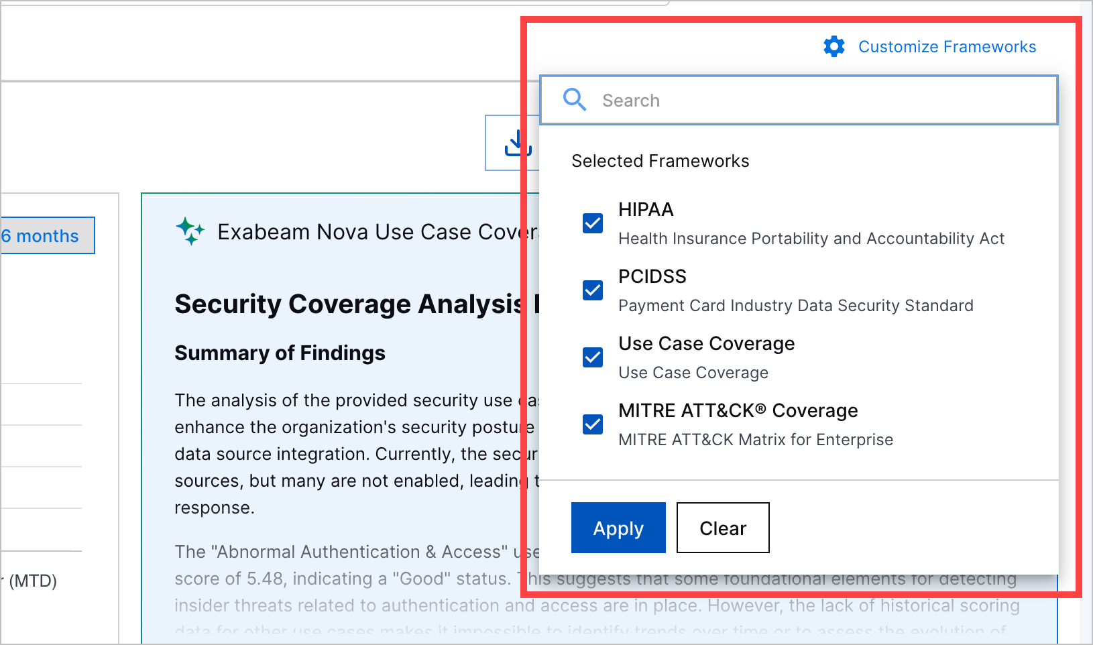
Task: Click the Exabeam Nova sparkle icon
Action: (x=190, y=231)
